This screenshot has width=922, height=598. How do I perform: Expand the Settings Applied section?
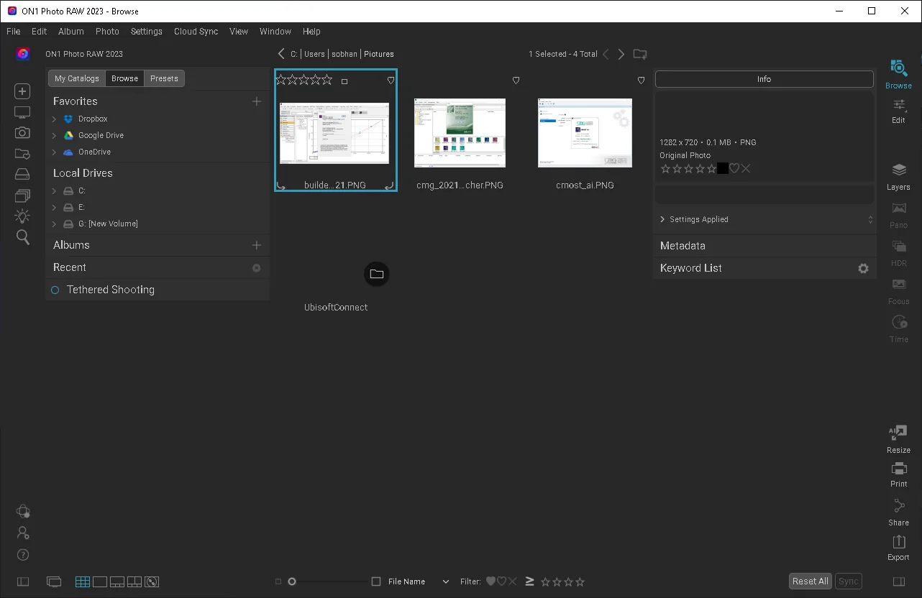[x=662, y=219]
